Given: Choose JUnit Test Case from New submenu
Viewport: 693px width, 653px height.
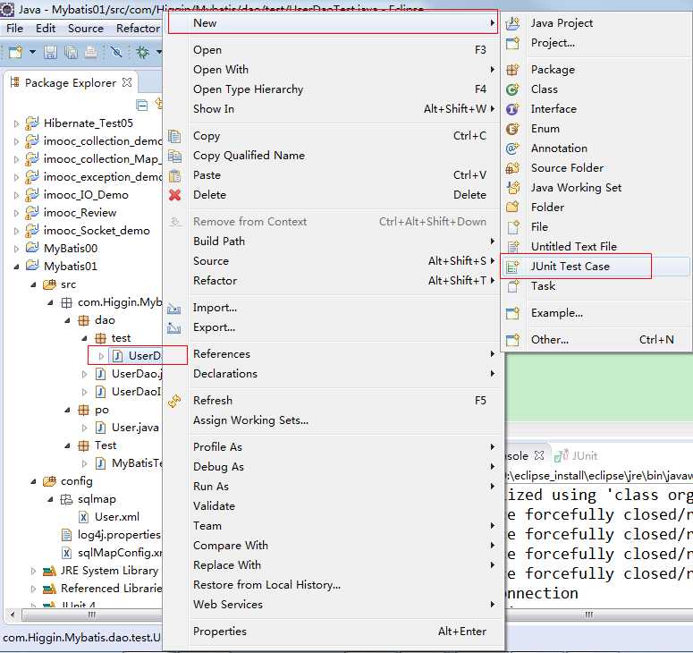Looking at the screenshot, I should (596, 267).
